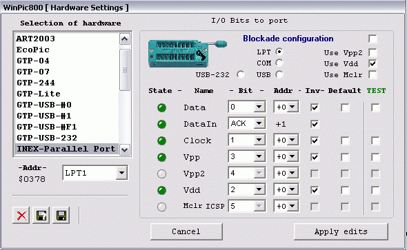This screenshot has width=407, height=250.
Task: Open the Vdd Addr dropdown
Action: coord(292,189)
